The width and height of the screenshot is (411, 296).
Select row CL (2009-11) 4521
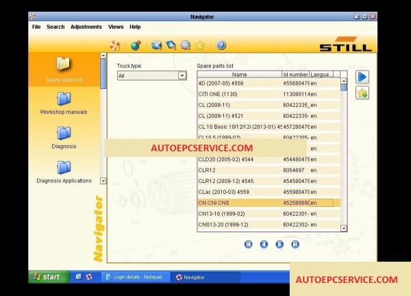click(269, 116)
